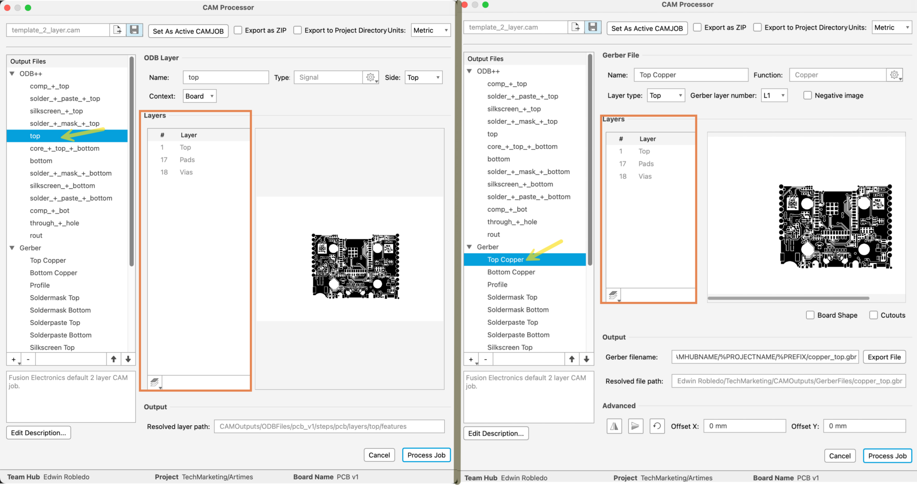The image size is (917, 485).
Task: Mirror the Gerber output horizontally
Action: 614,426
